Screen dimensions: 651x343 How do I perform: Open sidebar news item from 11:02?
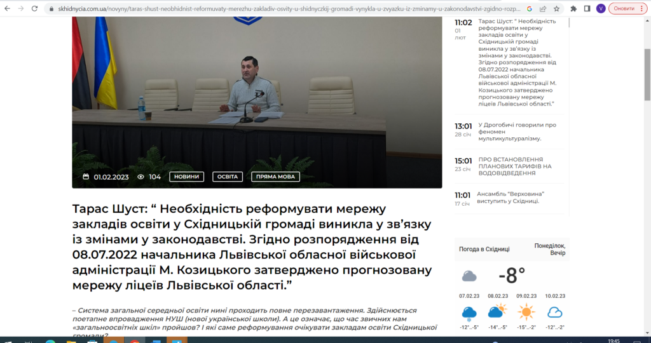(517, 62)
